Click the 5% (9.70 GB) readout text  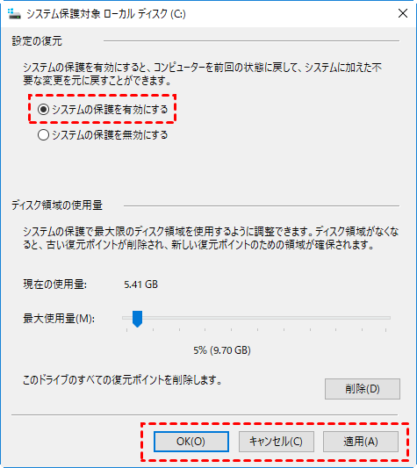(x=222, y=350)
